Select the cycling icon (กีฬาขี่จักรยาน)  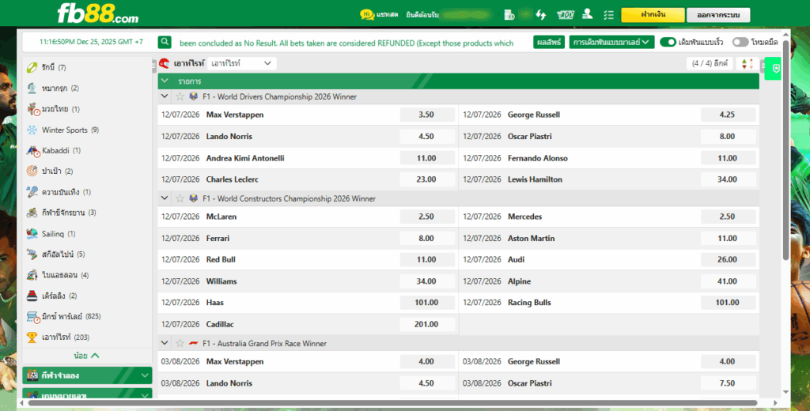(32, 213)
